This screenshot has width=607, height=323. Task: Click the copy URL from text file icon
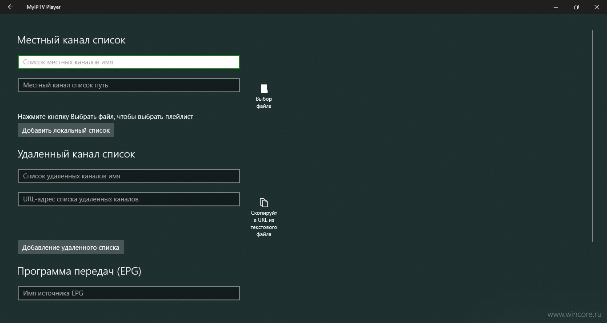tap(264, 203)
